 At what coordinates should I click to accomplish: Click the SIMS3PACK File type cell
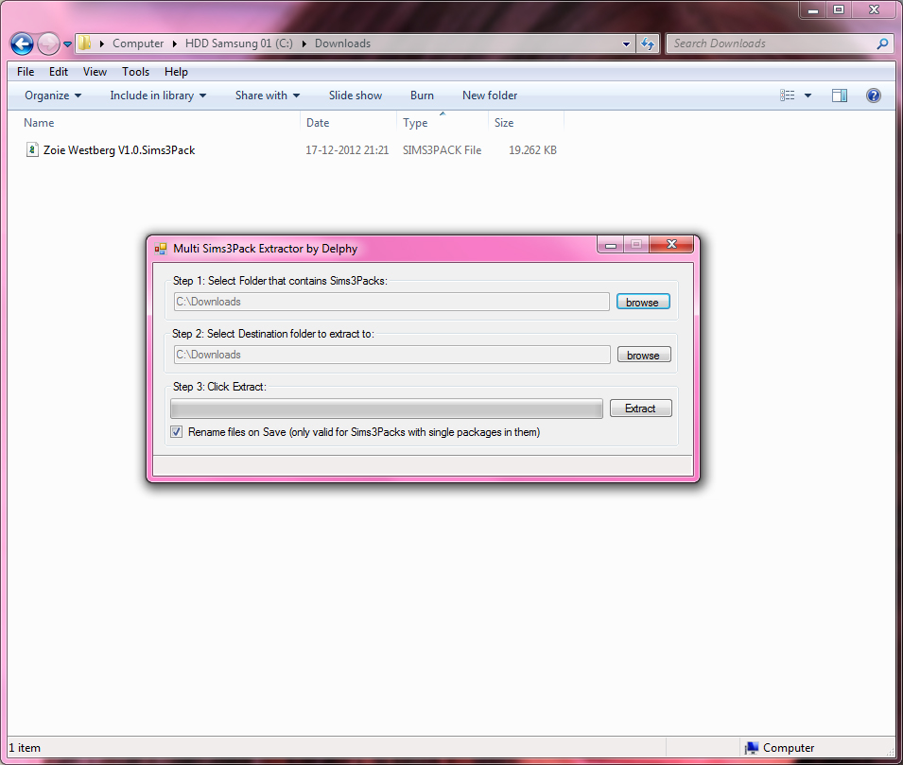click(442, 149)
